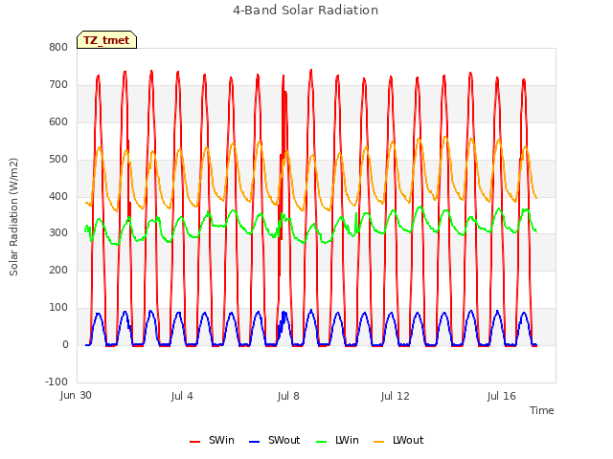The height and width of the screenshot is (459, 613).
Task: Click the blue SWout legend color marker
Action: pos(254,442)
